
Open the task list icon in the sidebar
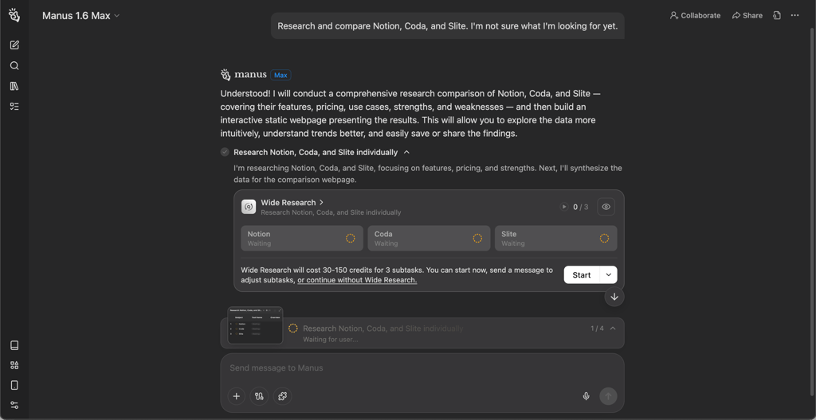14,106
